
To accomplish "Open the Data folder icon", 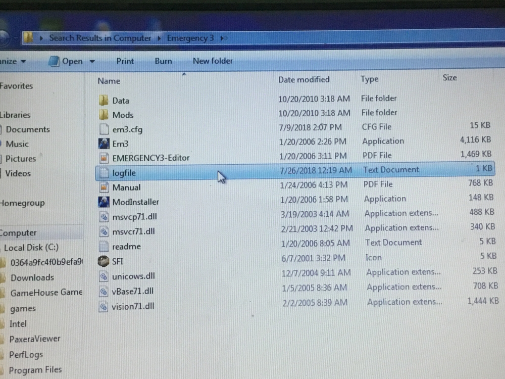I will tap(104, 100).
